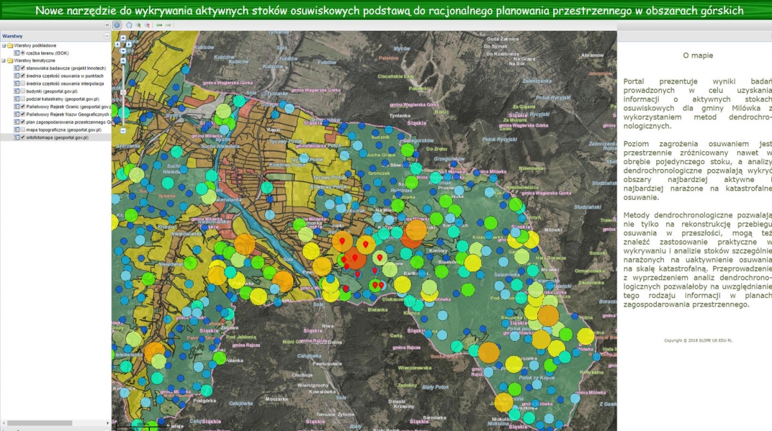Collapse the Warstwy podkładowe tree branch

pos(4,46)
